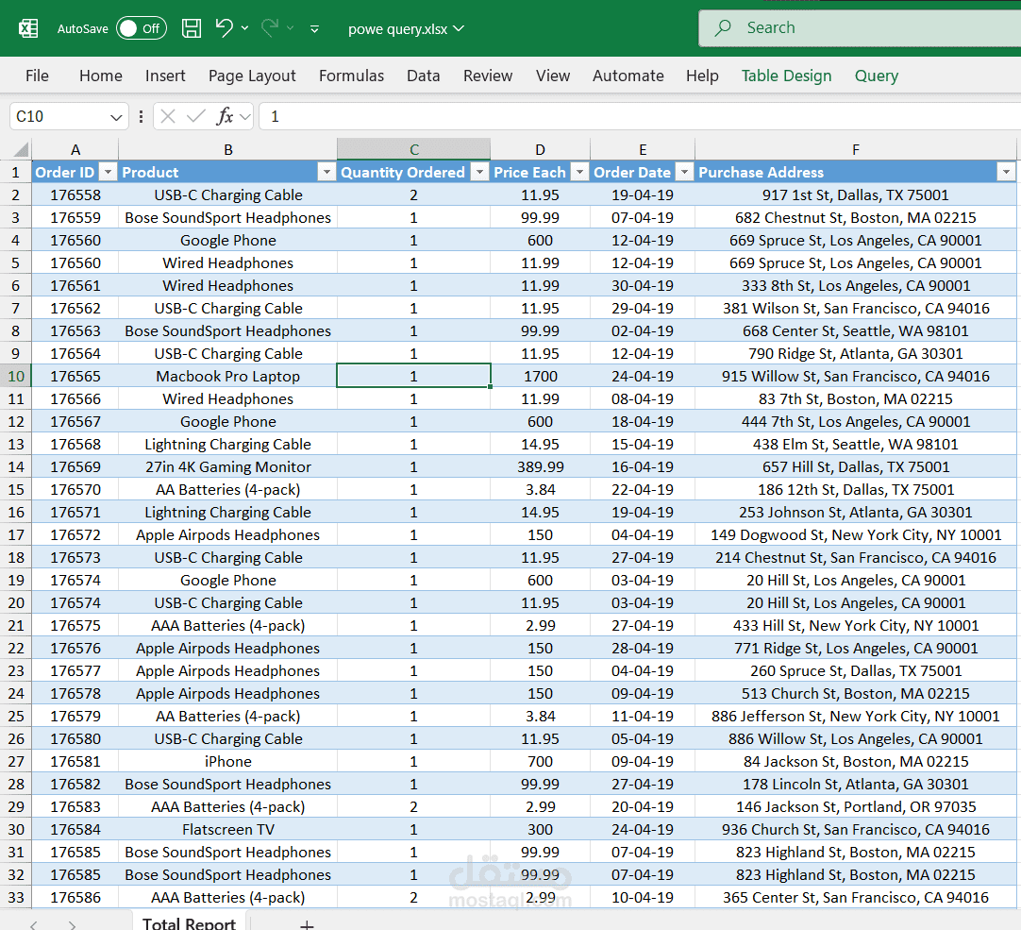
Task: Toggle the AutoSave switch
Action: pyautogui.click(x=142, y=28)
